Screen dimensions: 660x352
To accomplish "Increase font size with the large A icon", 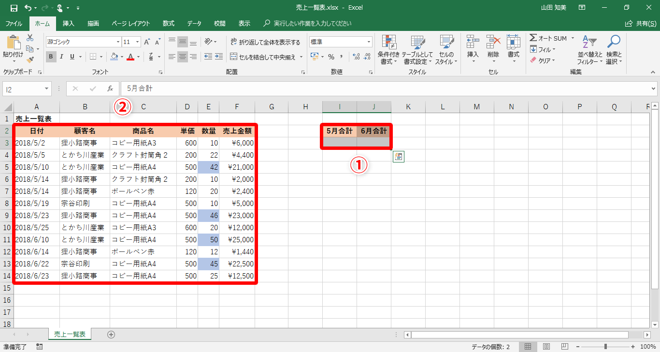I will [147, 42].
